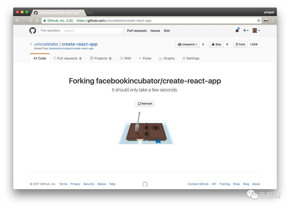Viewport: 290px width, 208px height.
Task: Open the unicodelabs owner link
Action: coord(46,44)
